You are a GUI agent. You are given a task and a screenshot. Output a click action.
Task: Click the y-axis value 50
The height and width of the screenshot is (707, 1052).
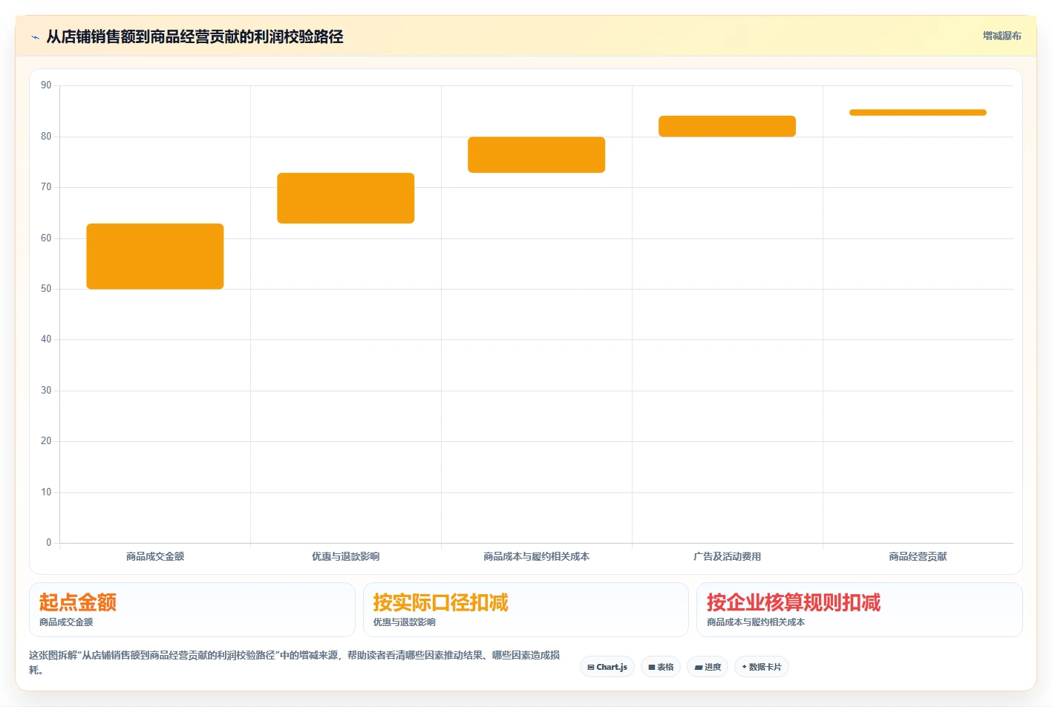46,289
